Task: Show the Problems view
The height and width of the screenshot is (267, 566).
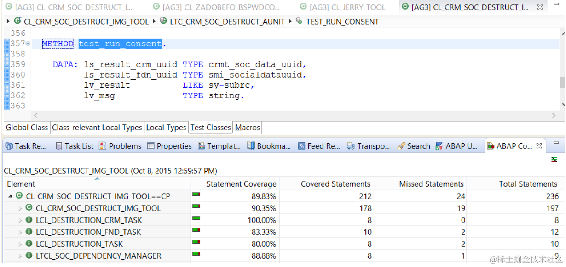Action: (120, 146)
